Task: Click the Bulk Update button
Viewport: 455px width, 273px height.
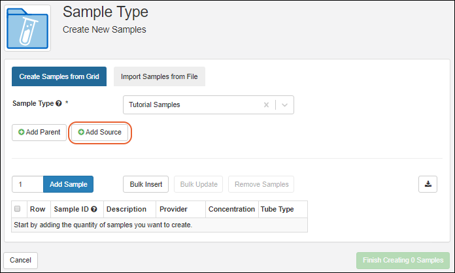Action: pyautogui.click(x=198, y=184)
